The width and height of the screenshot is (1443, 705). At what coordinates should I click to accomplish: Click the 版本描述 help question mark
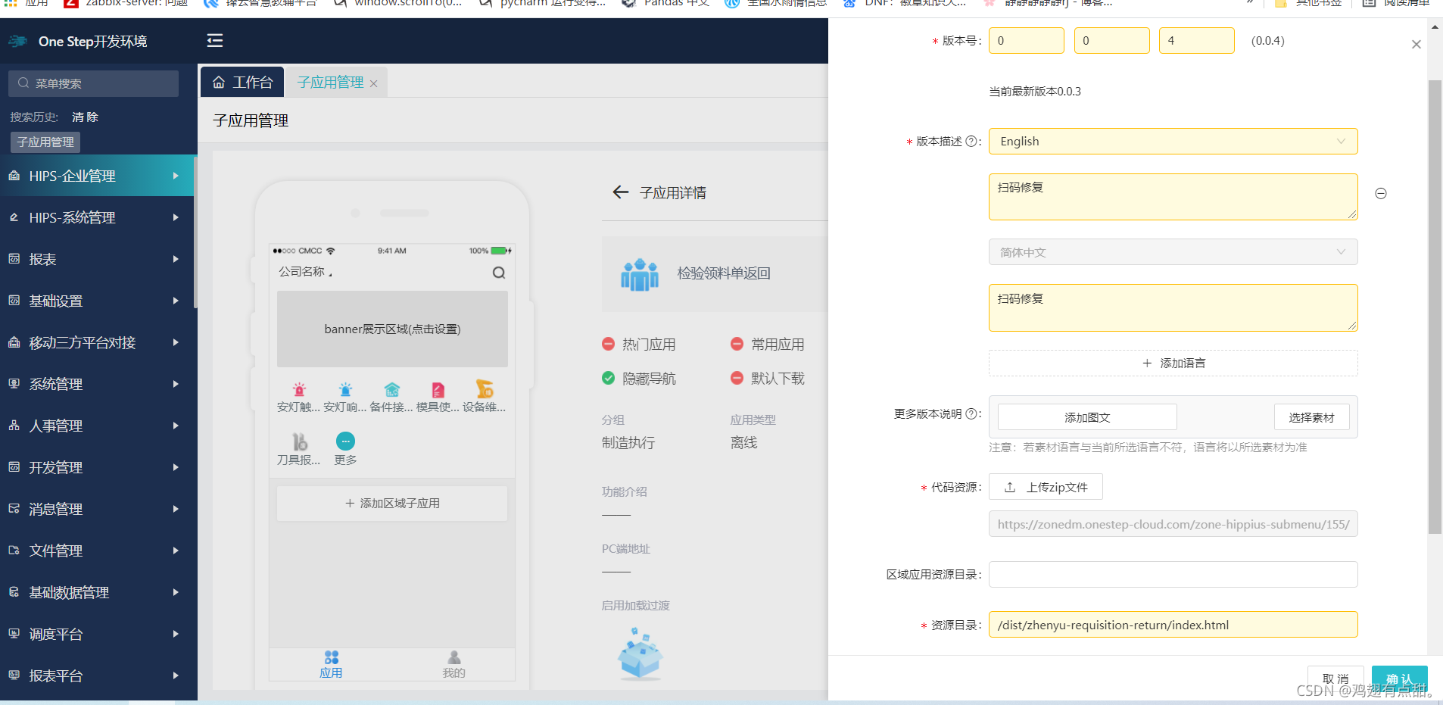pos(971,142)
